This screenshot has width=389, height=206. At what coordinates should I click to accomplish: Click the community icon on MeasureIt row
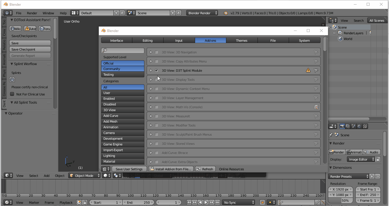[x=316, y=116]
